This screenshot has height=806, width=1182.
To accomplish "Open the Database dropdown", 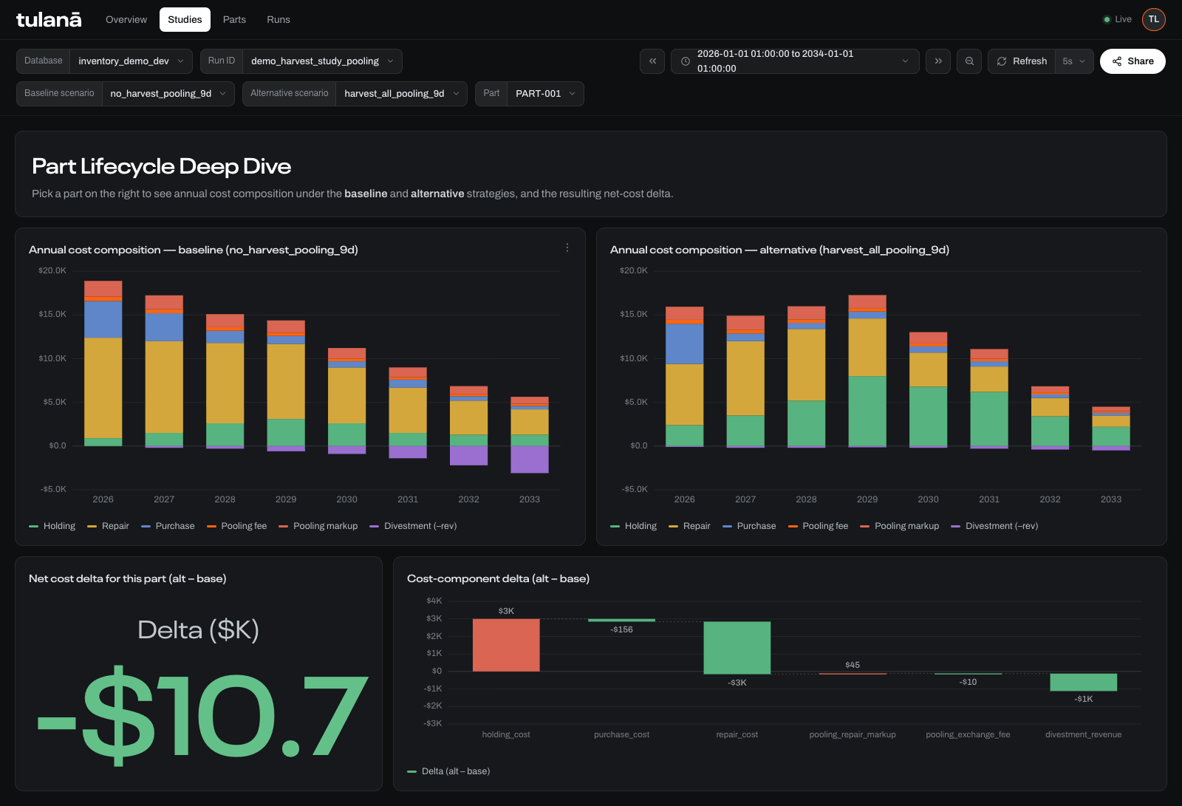I will (x=104, y=61).
